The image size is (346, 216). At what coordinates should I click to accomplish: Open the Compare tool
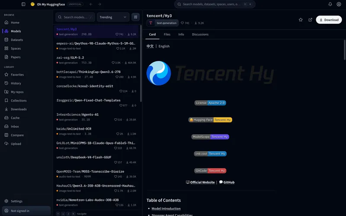click(x=26, y=135)
